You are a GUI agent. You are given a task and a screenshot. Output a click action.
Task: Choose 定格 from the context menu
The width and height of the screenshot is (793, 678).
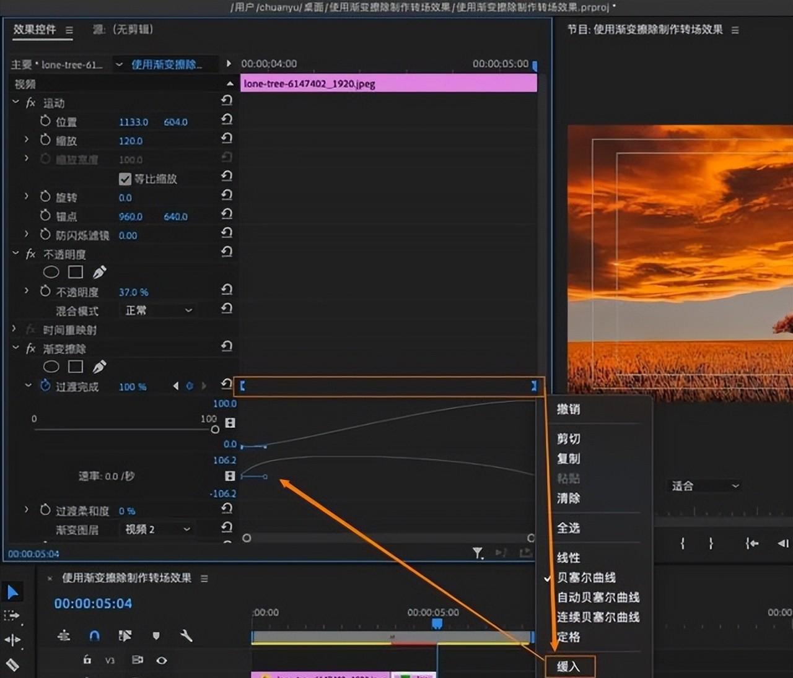pos(568,637)
